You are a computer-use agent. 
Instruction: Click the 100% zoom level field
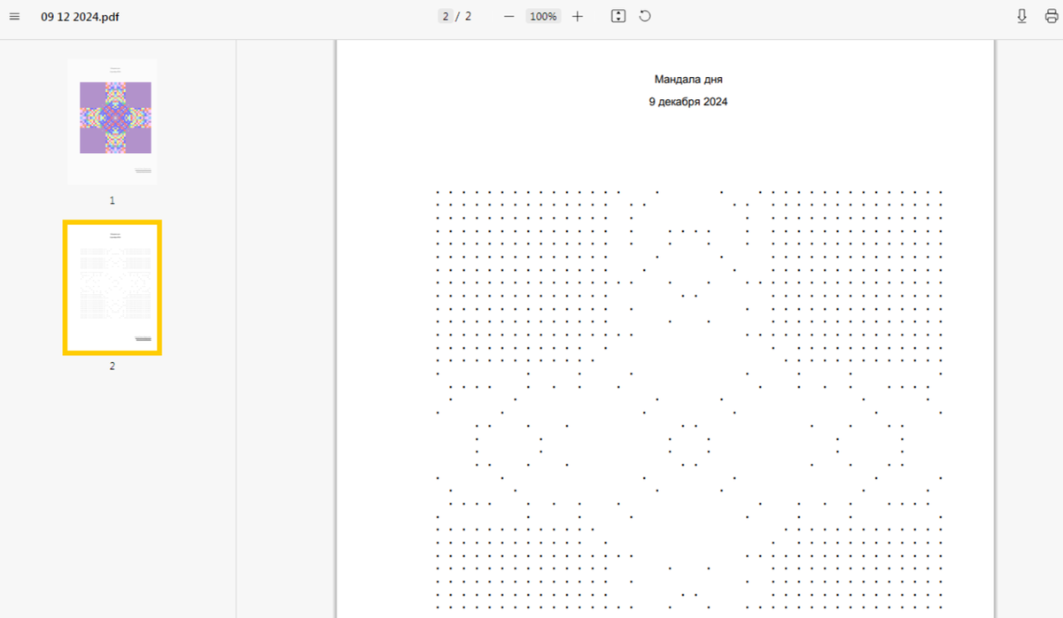point(543,16)
